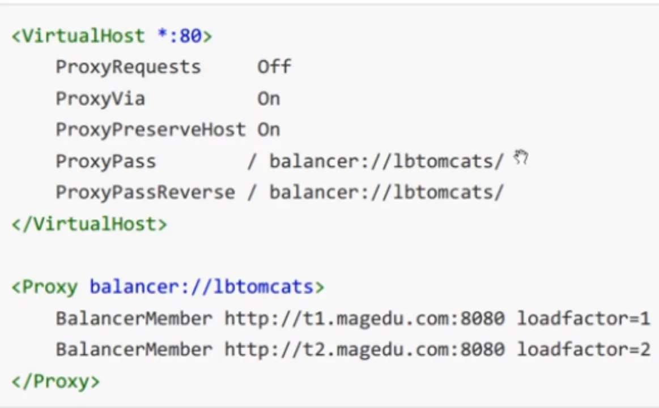Click the balancer://lbtomcats/ URL on the ProxyPass line
Screen dimensions: 659x408
pyautogui.click(x=386, y=161)
